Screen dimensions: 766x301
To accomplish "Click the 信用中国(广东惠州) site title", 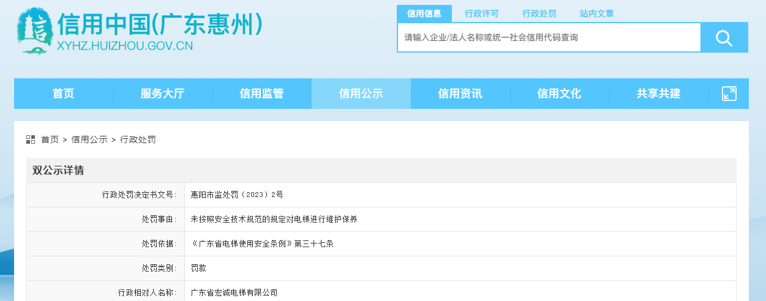I will [x=160, y=24].
